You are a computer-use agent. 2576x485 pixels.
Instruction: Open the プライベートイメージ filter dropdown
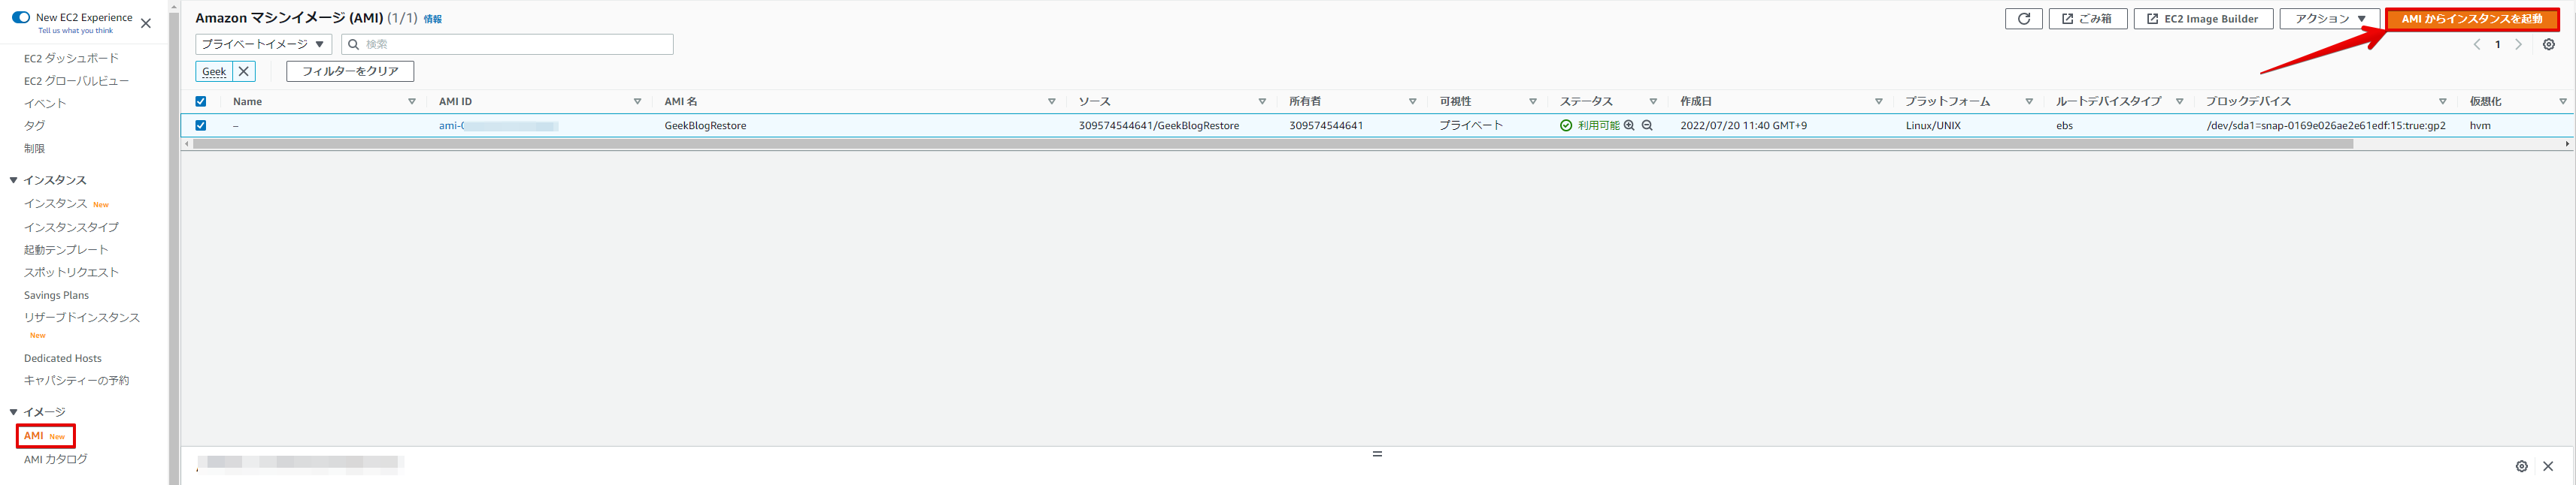264,44
